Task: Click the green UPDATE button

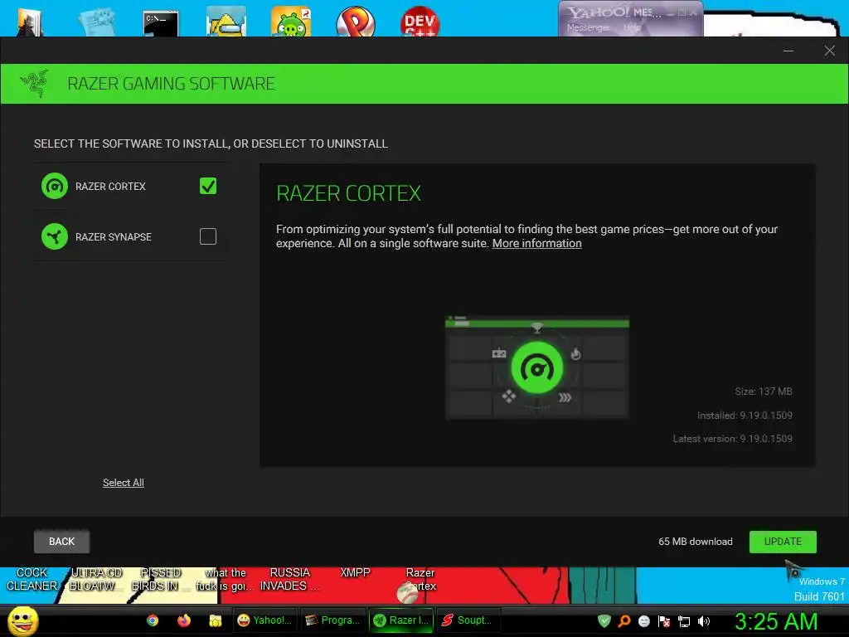Action: pyautogui.click(x=783, y=541)
